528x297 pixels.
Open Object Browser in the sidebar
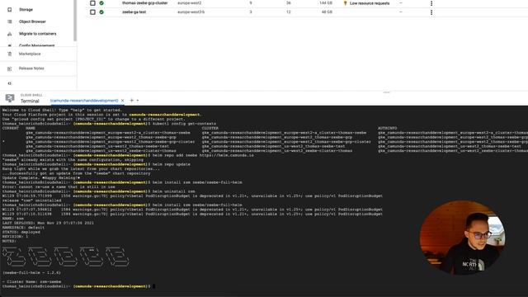(x=32, y=21)
